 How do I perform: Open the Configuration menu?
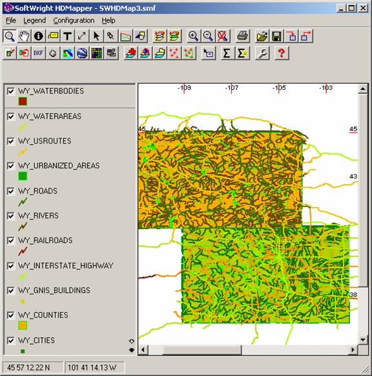click(74, 21)
